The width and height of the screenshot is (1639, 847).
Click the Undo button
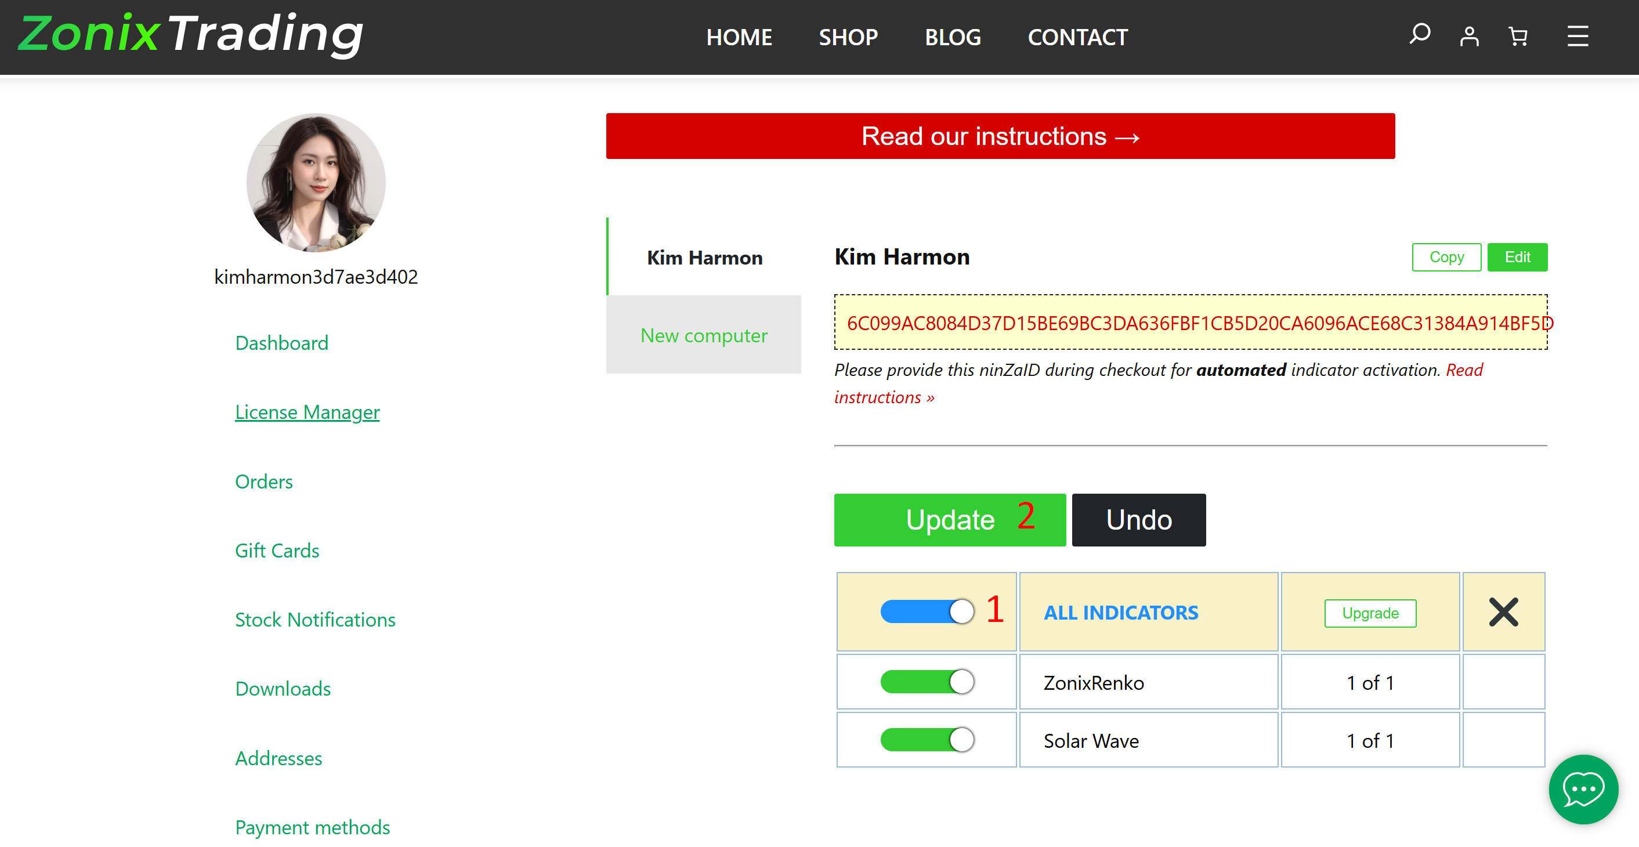pyautogui.click(x=1138, y=520)
